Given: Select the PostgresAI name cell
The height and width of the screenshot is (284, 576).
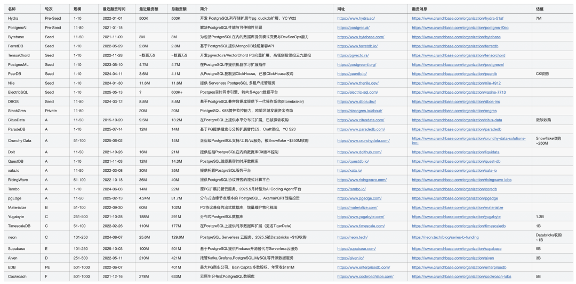Looking at the screenshot, I should tap(22, 28).
